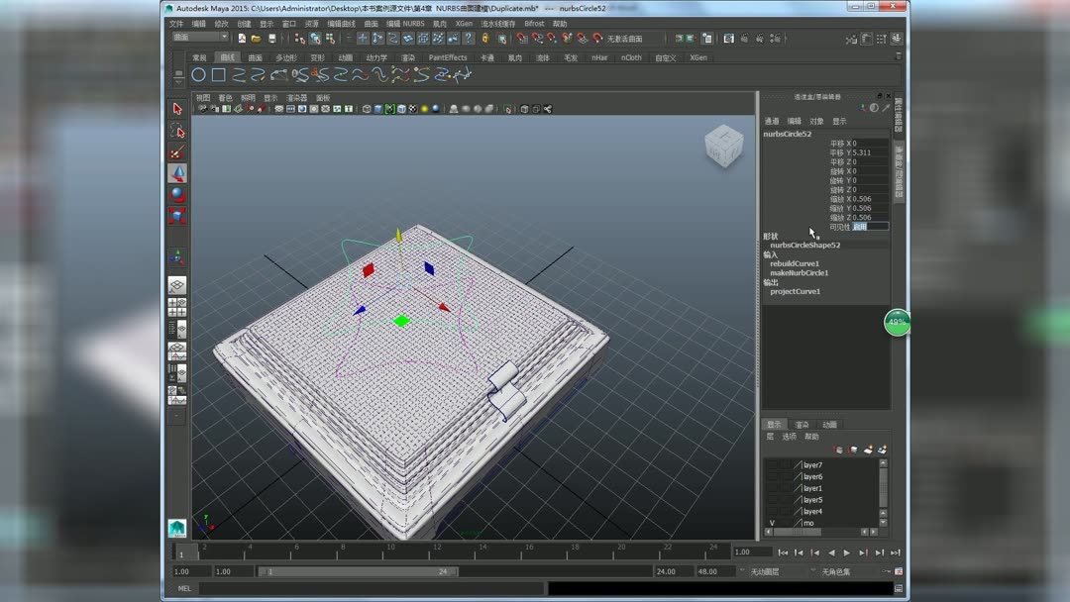
Task: Click the view cube in viewport
Action: coord(723,147)
